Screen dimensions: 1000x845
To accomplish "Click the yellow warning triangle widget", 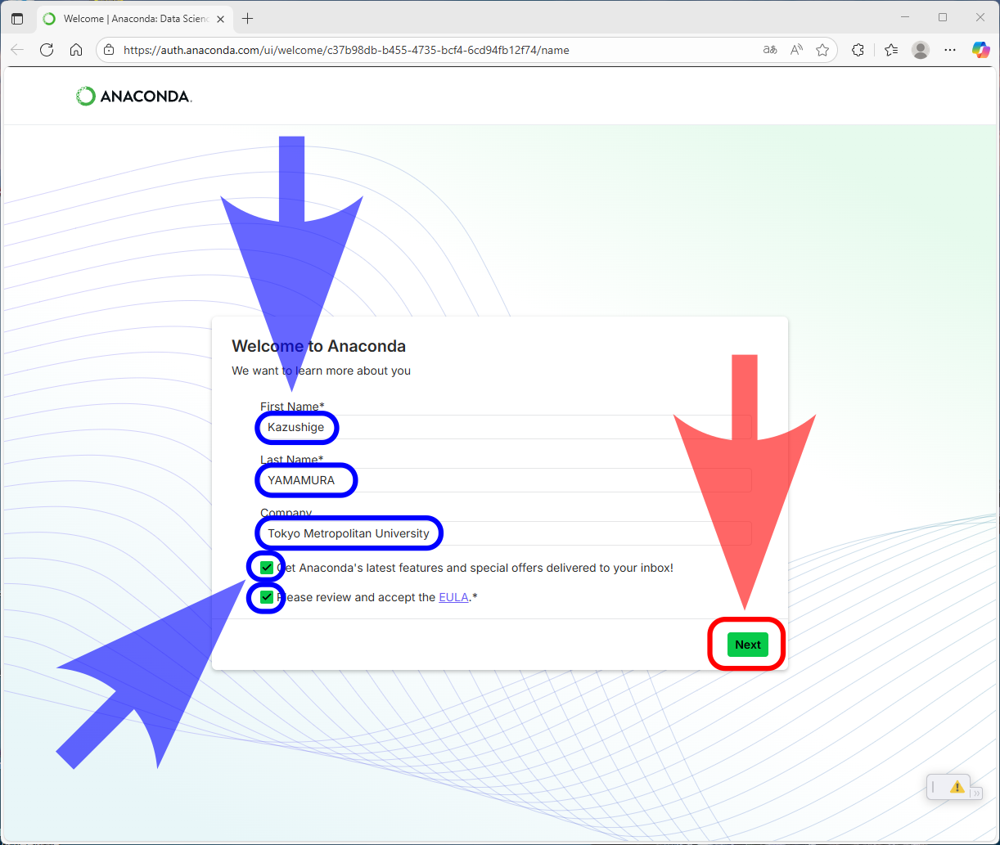I will (x=956, y=787).
